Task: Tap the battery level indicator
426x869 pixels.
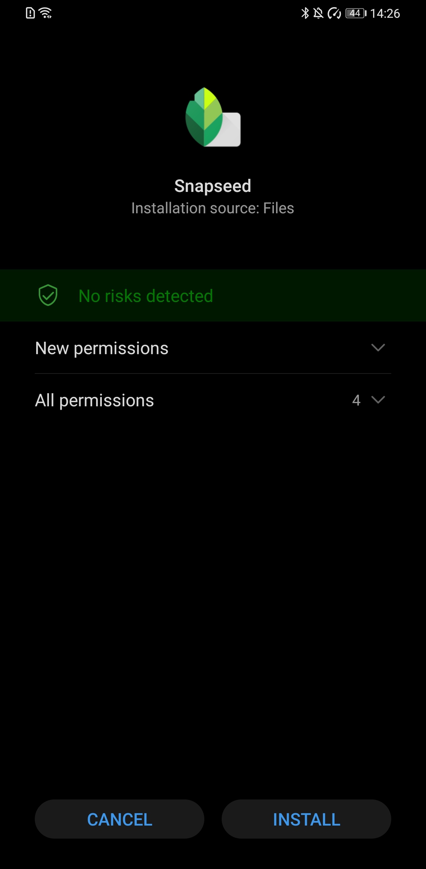Action: click(x=356, y=13)
